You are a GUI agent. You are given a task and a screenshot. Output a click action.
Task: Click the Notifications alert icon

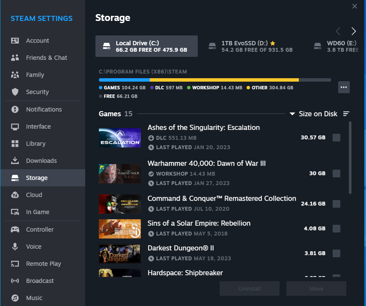(x=15, y=109)
